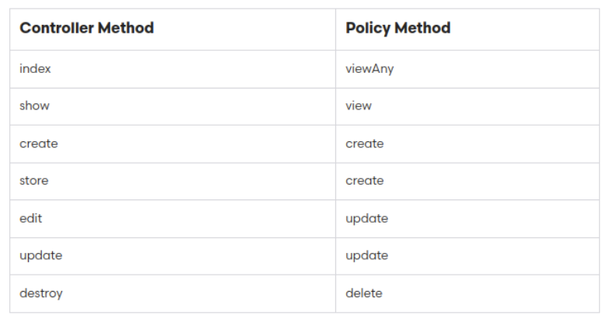Select the delete policy method cell
The image size is (607, 322).
coord(467,294)
